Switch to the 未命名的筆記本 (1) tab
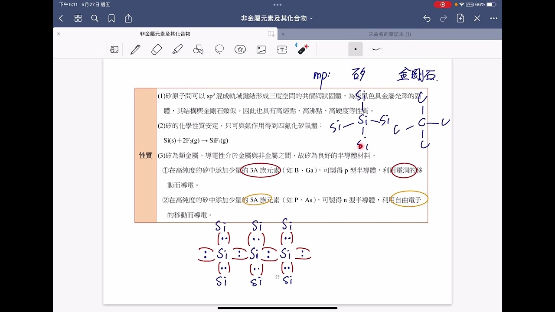Image resolution: width=555 pixels, height=312 pixels. (x=390, y=34)
